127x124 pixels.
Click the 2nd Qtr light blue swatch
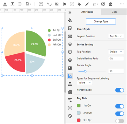coord(79,113)
